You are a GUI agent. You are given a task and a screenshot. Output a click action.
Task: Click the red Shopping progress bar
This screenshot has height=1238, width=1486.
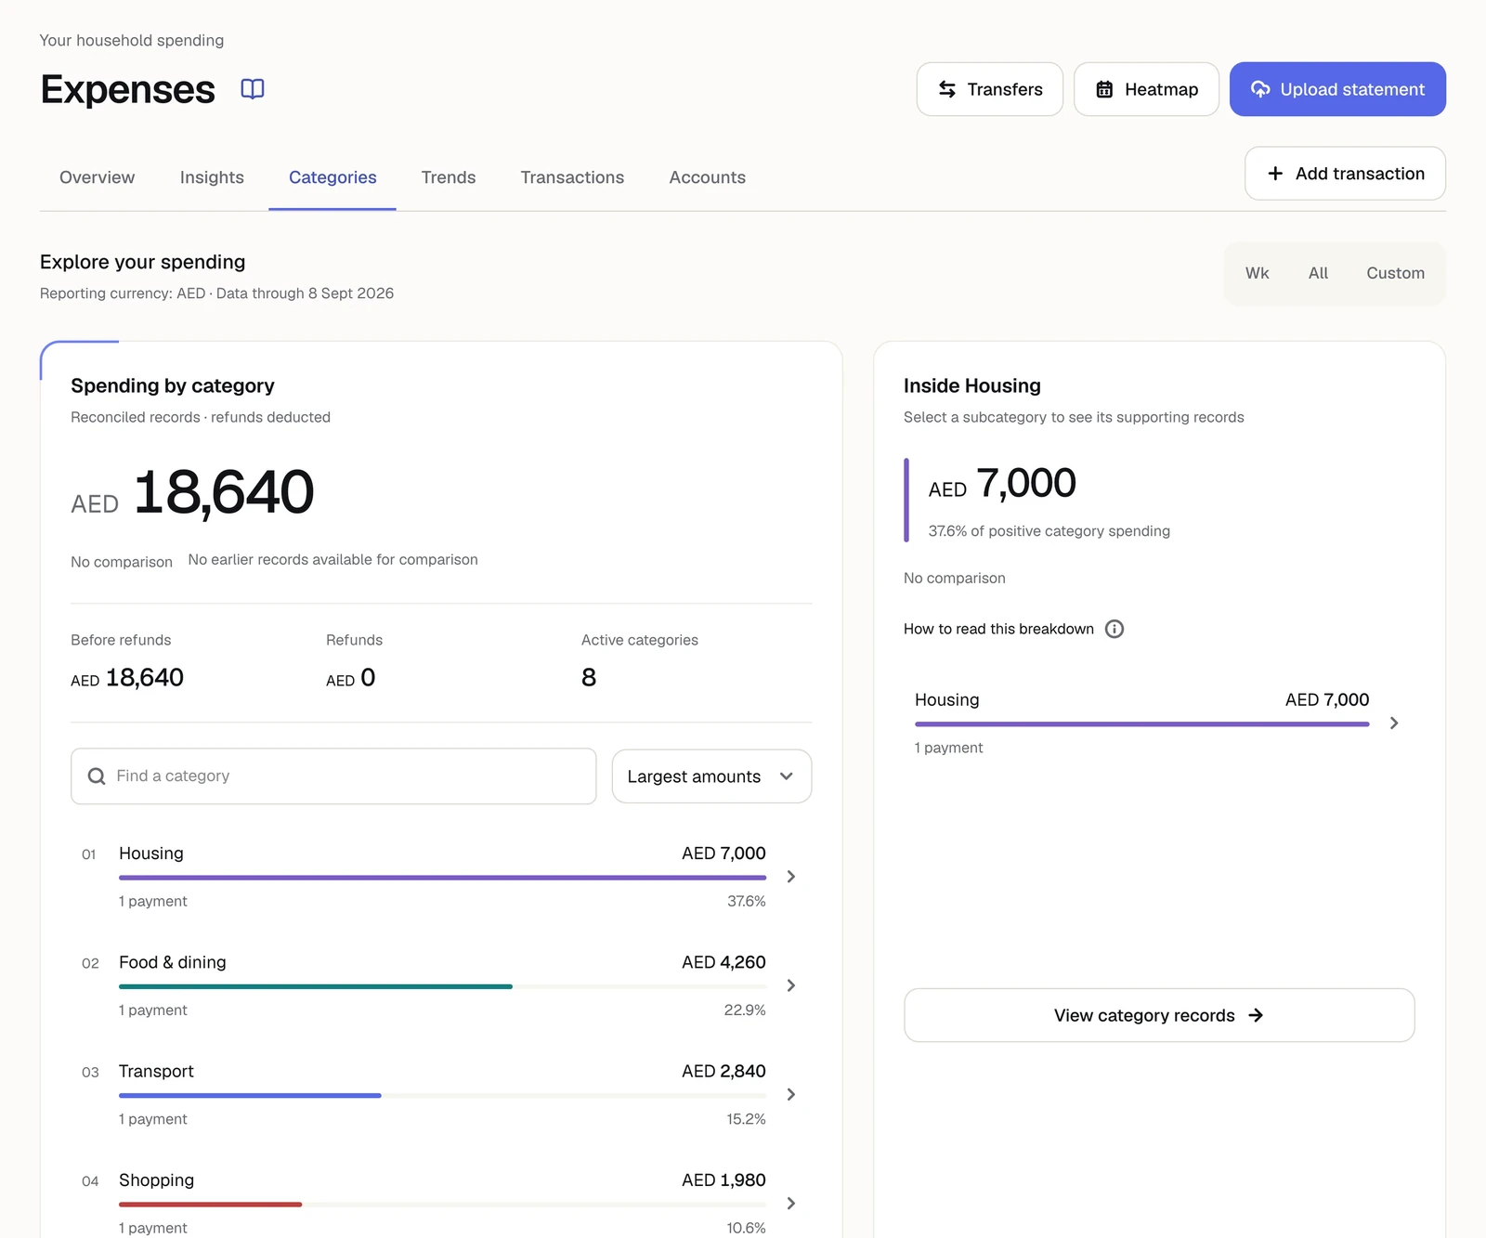[x=211, y=1205]
